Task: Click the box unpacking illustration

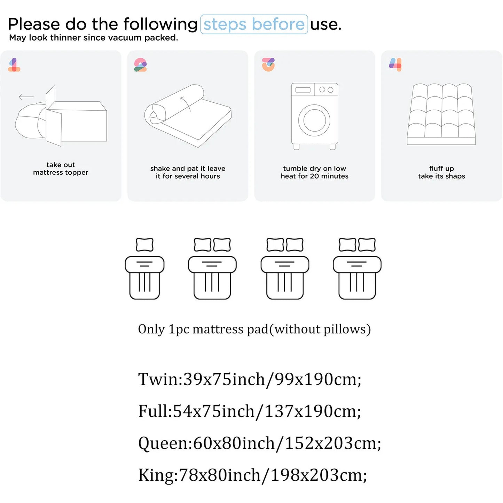Action: point(61,117)
